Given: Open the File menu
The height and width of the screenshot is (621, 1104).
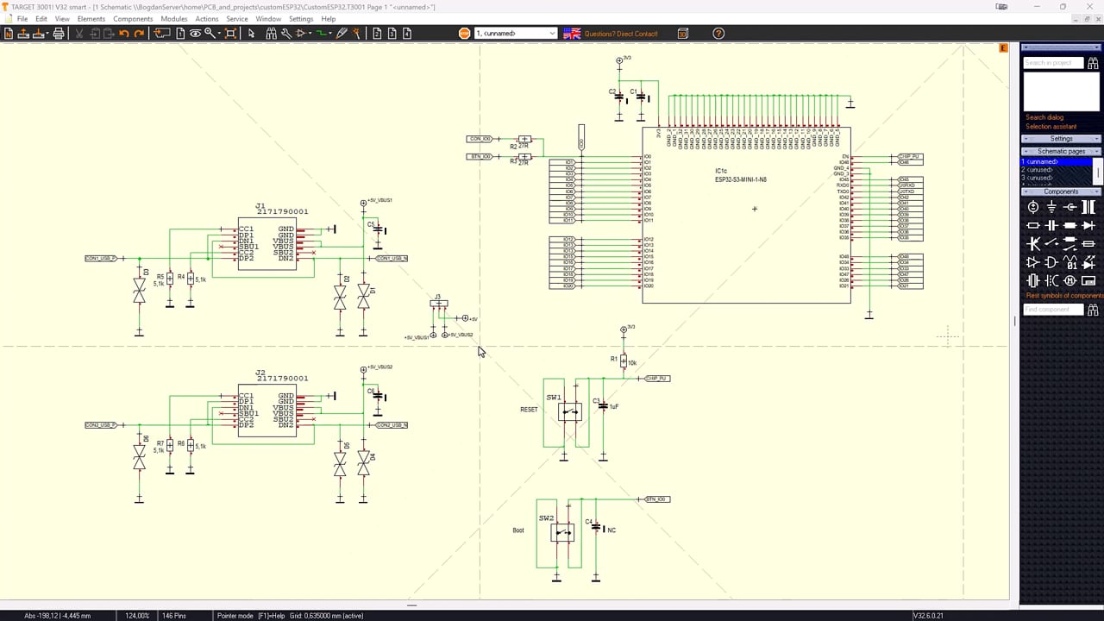Looking at the screenshot, I should 22,19.
